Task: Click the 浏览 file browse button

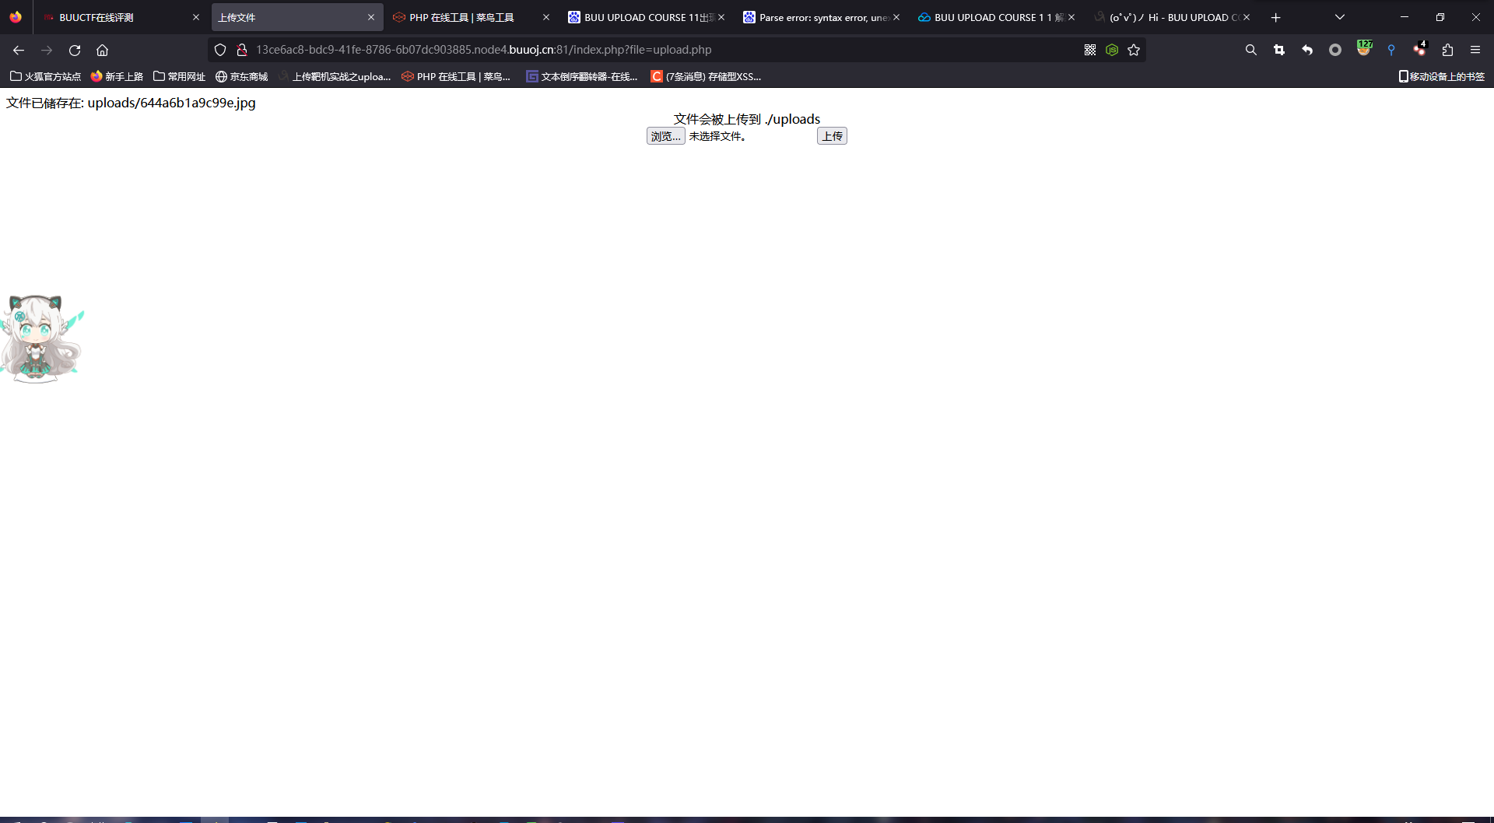Action: pyautogui.click(x=665, y=135)
